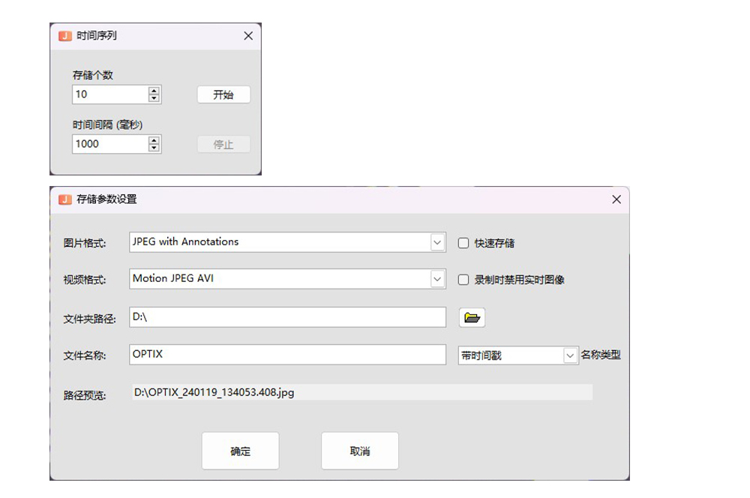Close the 存储参数设置 dialog
Image resolution: width=750 pixels, height=498 pixels.
tap(616, 199)
